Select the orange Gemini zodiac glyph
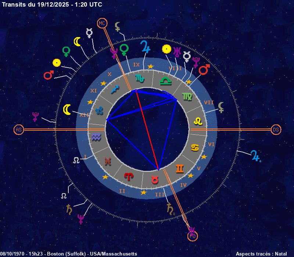This screenshot has height=257, width=294. coord(180,169)
